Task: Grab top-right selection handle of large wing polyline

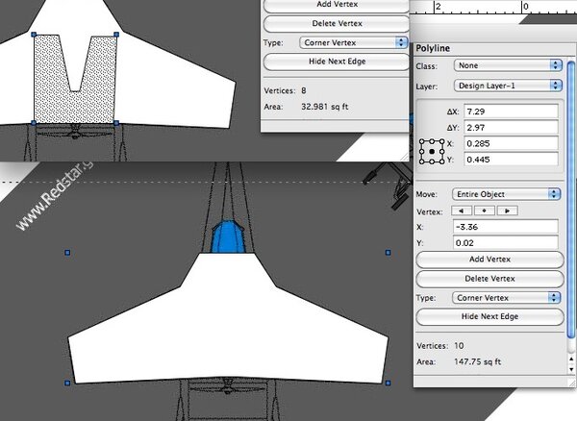Action: (x=388, y=253)
